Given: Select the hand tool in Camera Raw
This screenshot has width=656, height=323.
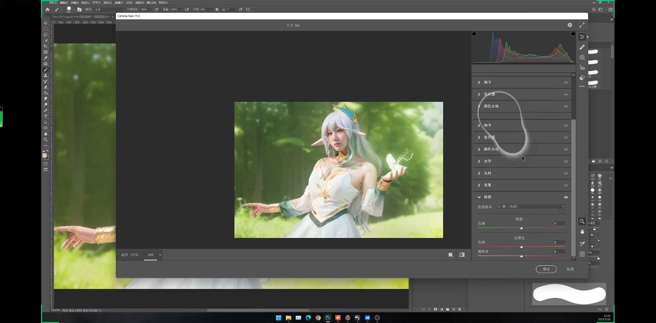Looking at the screenshot, I should [x=582, y=232].
